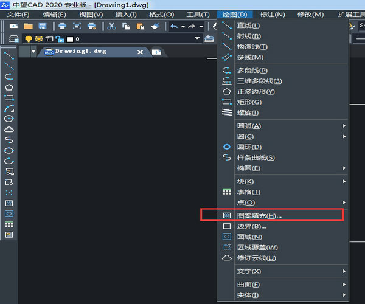Click the new drawing tab button
The width and height of the screenshot is (365, 304).
coord(156,52)
